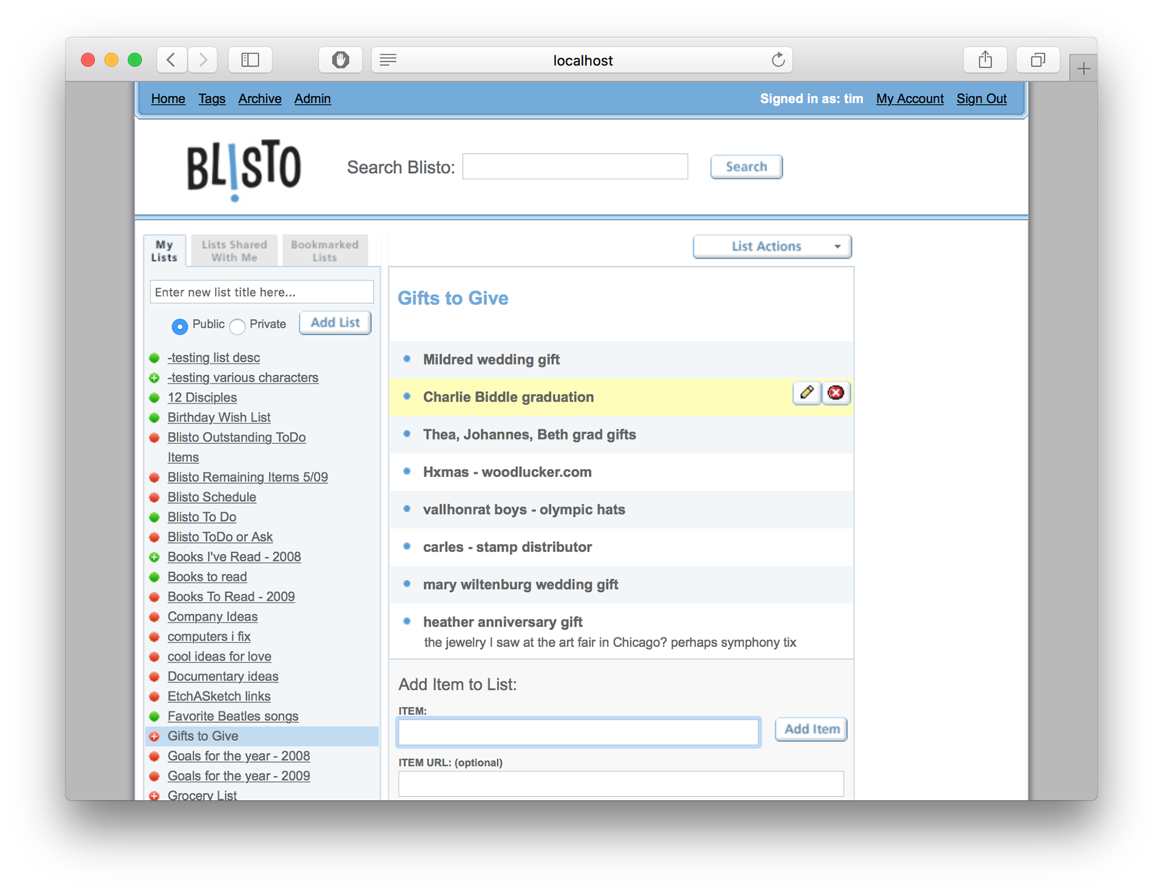The height and width of the screenshot is (894, 1163).
Task: Click green dot beside Favorite Beatles songs
Action: [x=154, y=716]
